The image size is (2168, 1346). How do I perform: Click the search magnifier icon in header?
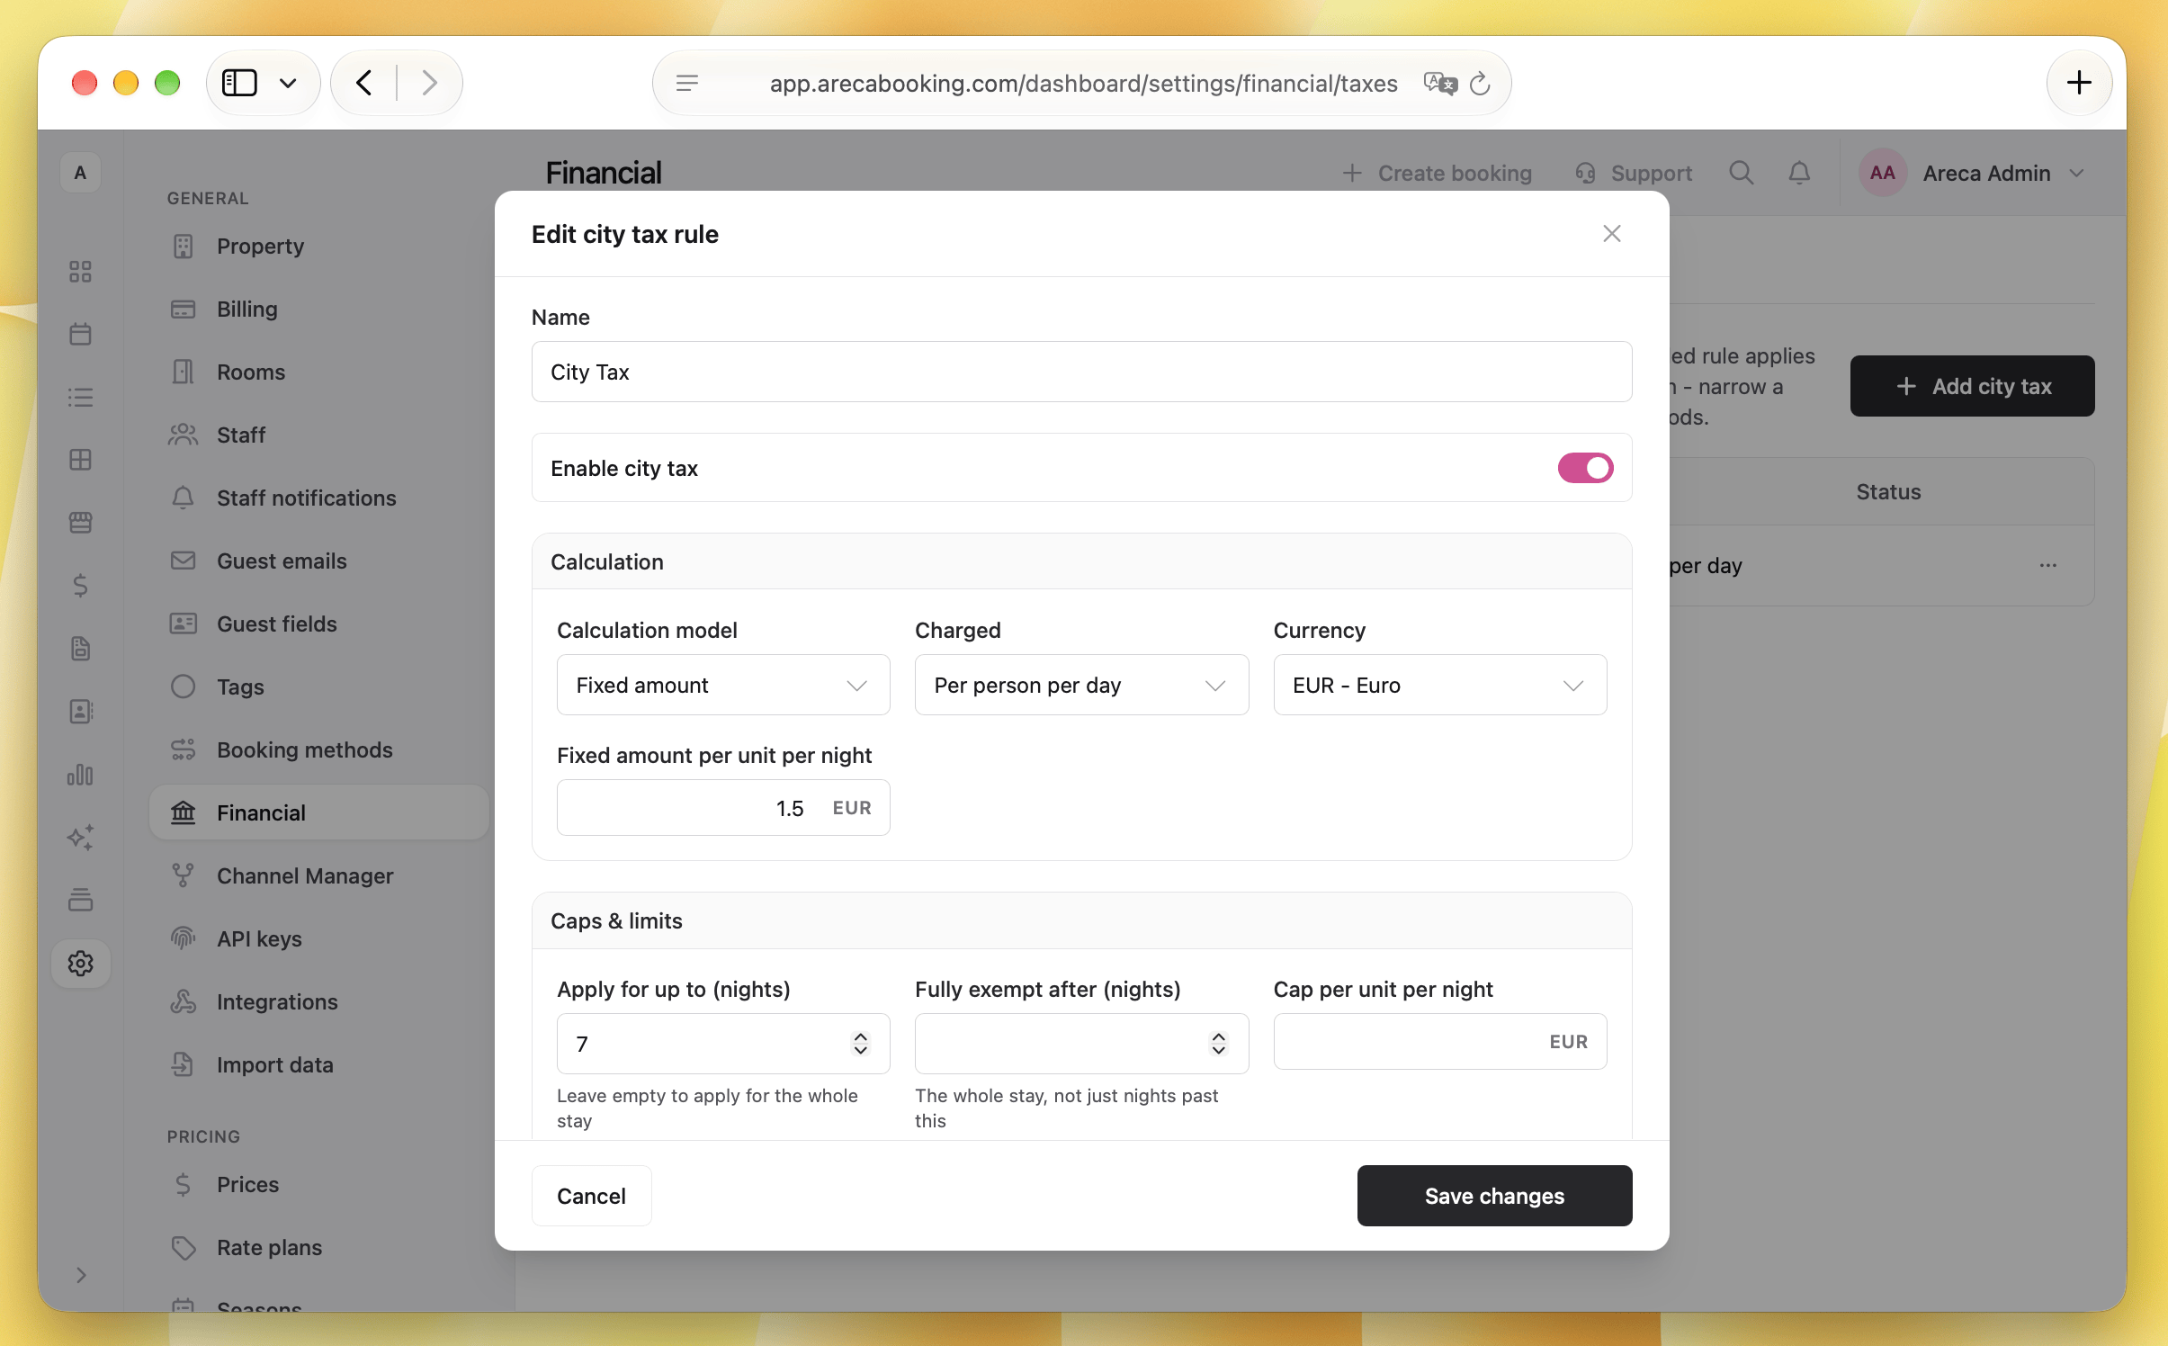[x=1742, y=173]
